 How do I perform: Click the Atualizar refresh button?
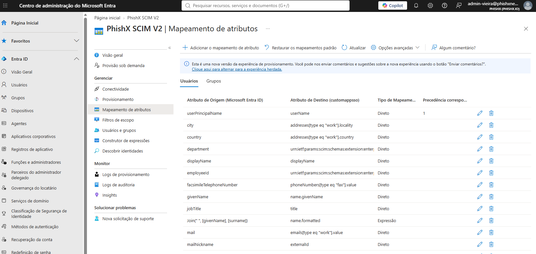(x=353, y=48)
